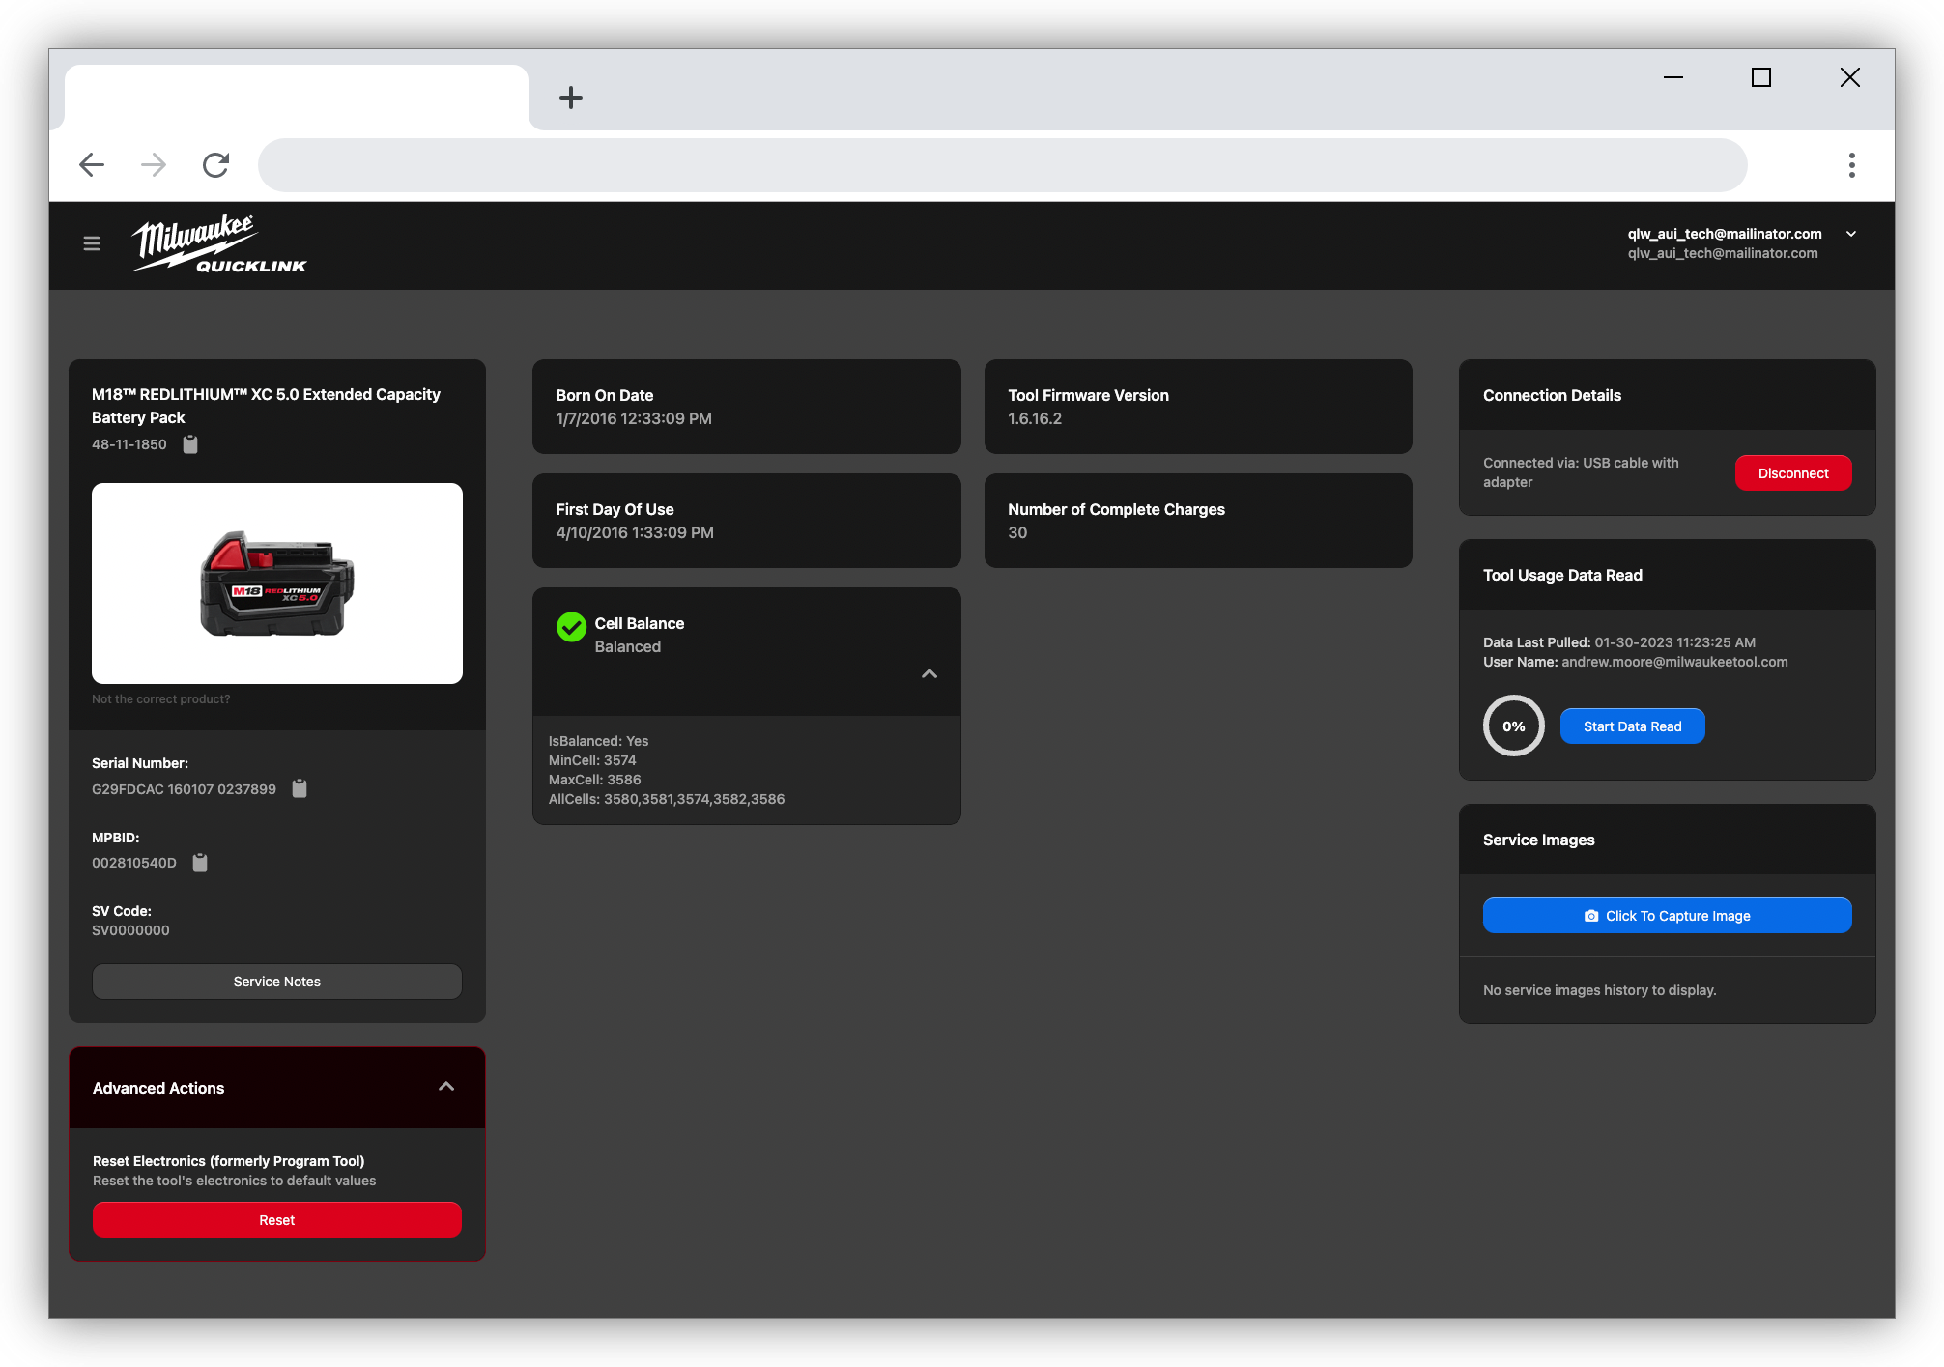Click the IsBalanced: Yes line
Image resolution: width=1944 pixels, height=1367 pixels.
599,741
